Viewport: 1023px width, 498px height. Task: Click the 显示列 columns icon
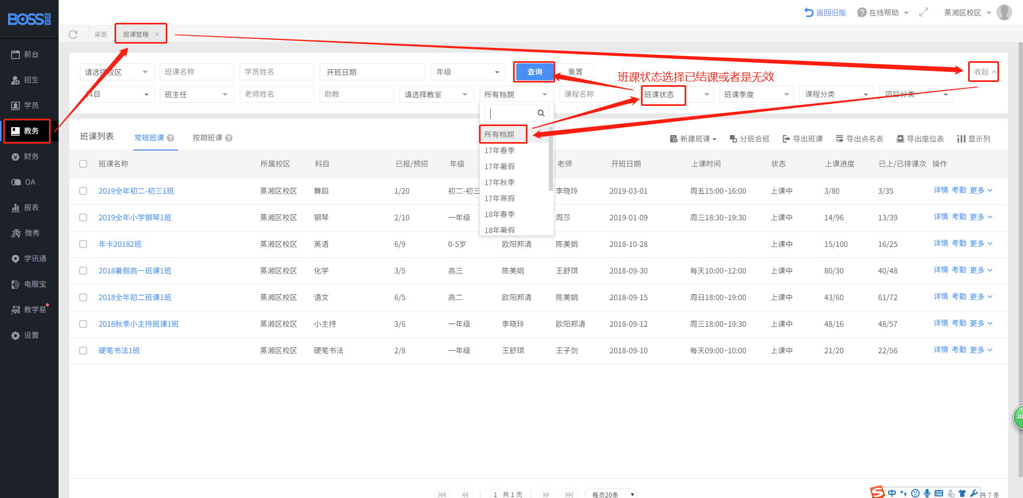point(961,139)
